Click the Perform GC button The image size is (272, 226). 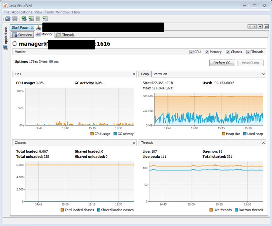[x=222, y=63]
